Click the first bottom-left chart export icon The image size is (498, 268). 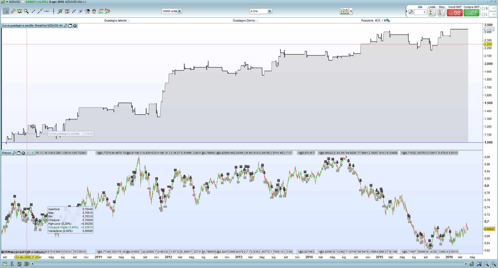5,264
